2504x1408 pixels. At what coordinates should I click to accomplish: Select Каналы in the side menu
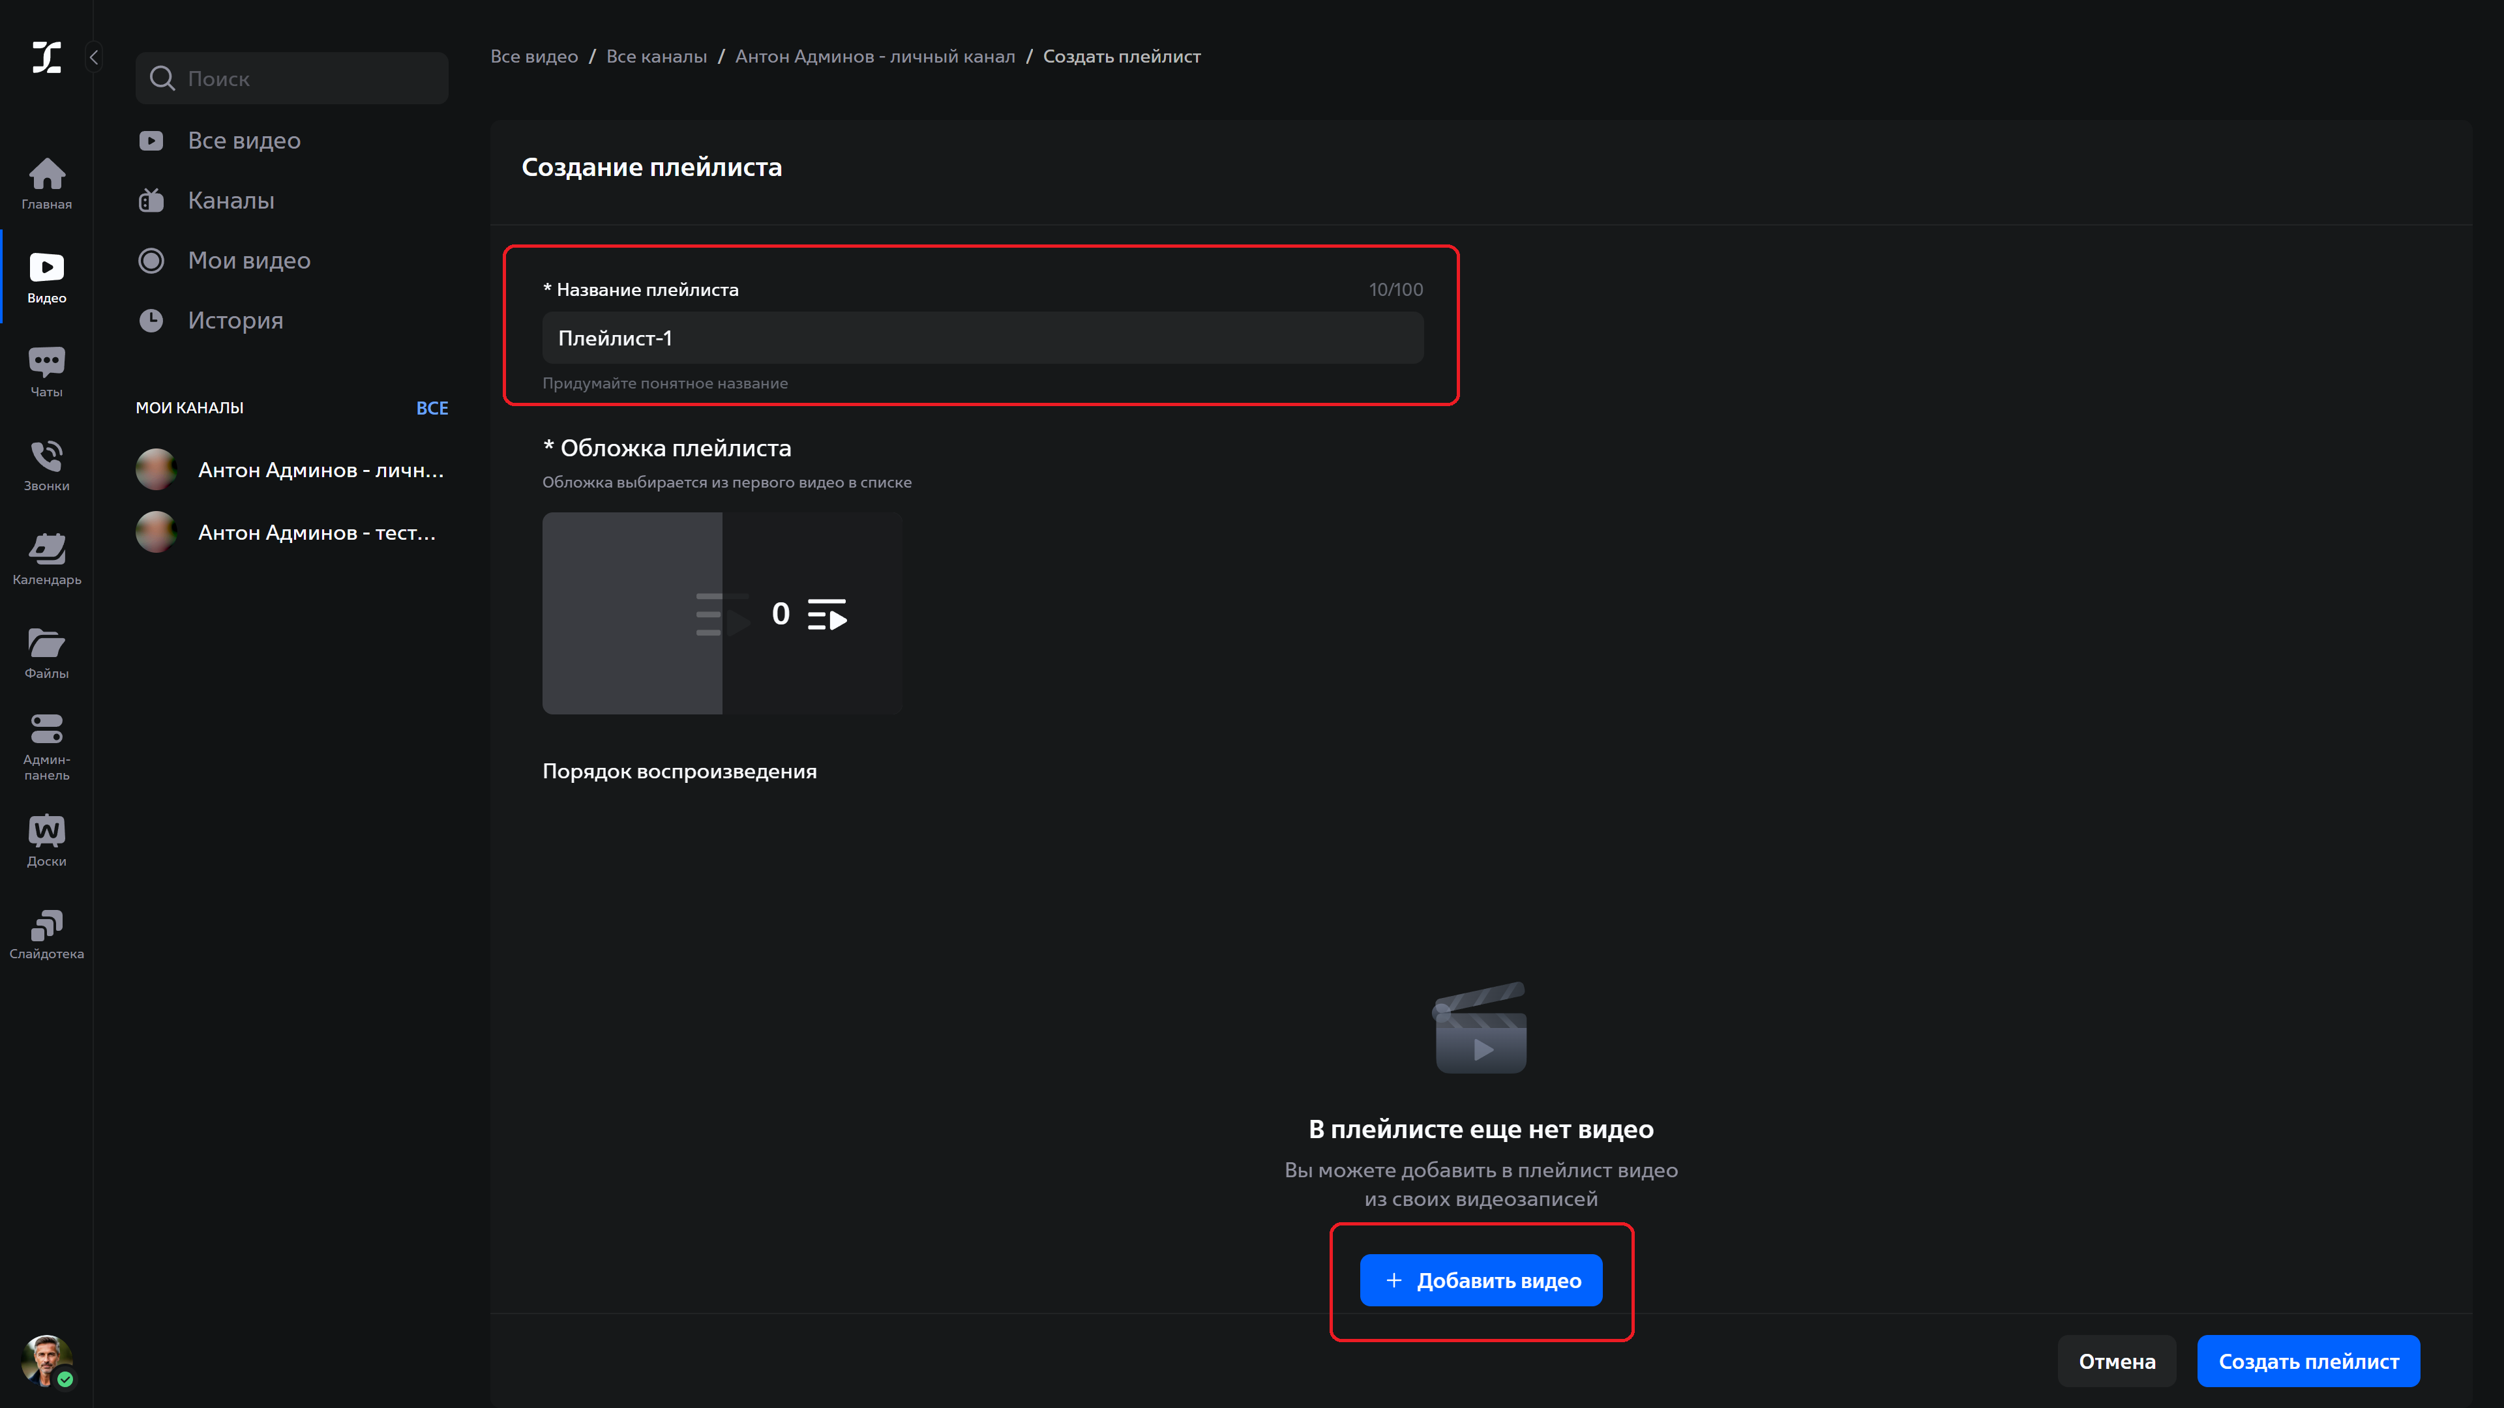(230, 201)
